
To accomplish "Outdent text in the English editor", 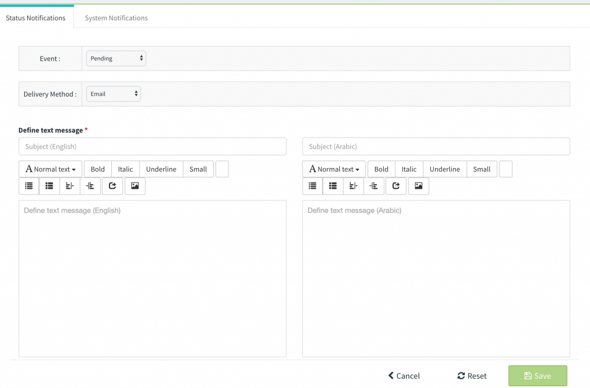I will point(70,186).
